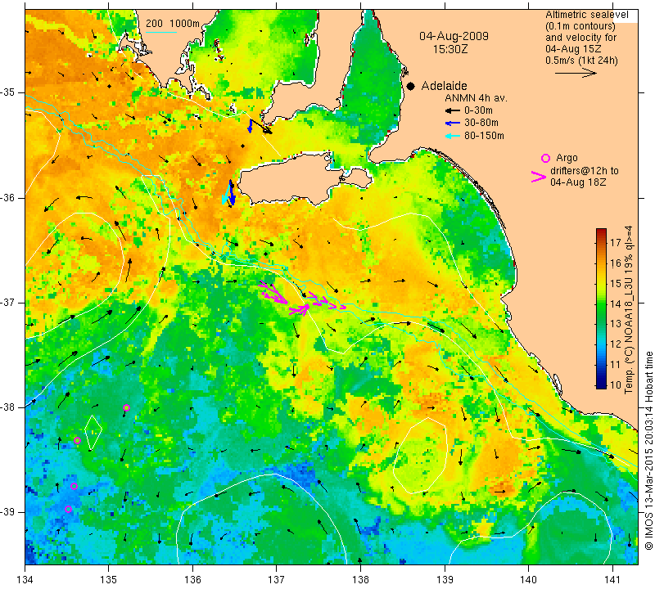Click the colorbar tick value 15
Viewport: 655px width, 589px height.
[616, 283]
